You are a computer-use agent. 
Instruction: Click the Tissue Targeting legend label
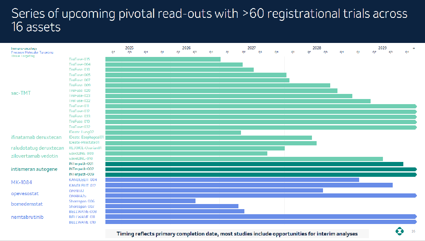(23, 56)
